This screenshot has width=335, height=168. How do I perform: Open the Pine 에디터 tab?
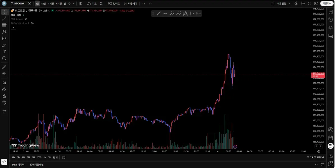tap(18, 165)
